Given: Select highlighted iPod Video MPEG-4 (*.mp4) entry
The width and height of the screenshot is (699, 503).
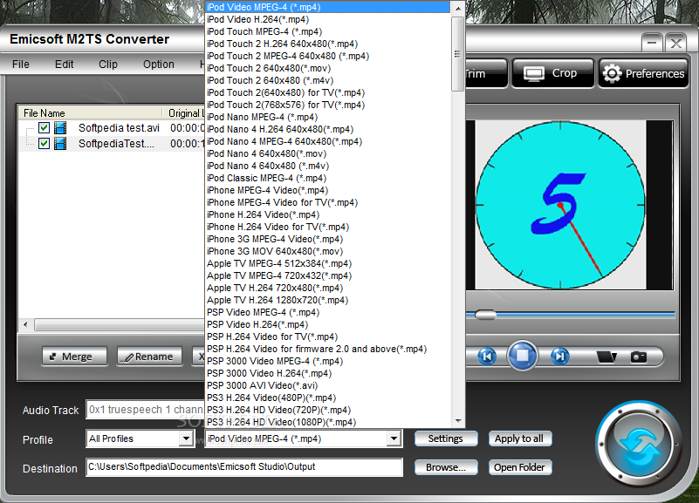Looking at the screenshot, I should [328, 7].
